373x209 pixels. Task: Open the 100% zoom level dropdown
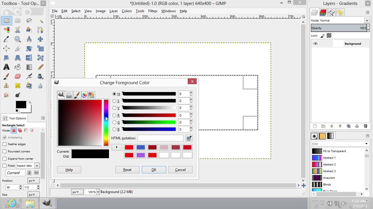click(98, 192)
